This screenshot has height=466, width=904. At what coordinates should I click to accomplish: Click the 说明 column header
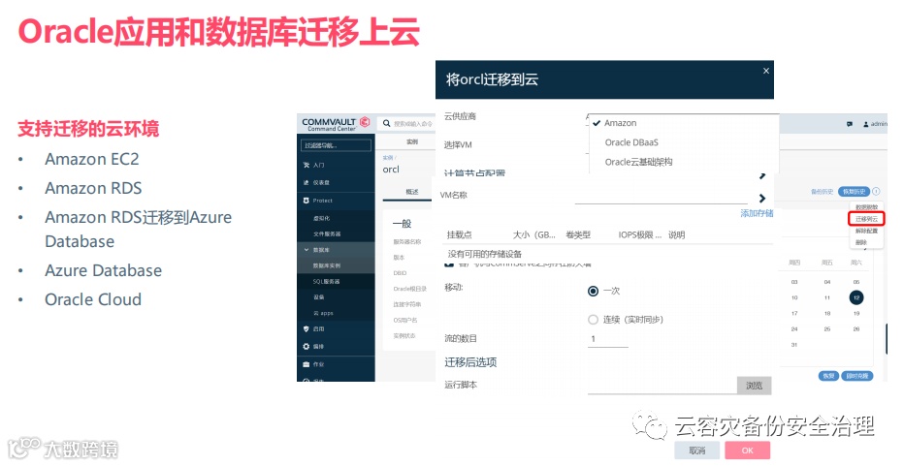point(676,235)
